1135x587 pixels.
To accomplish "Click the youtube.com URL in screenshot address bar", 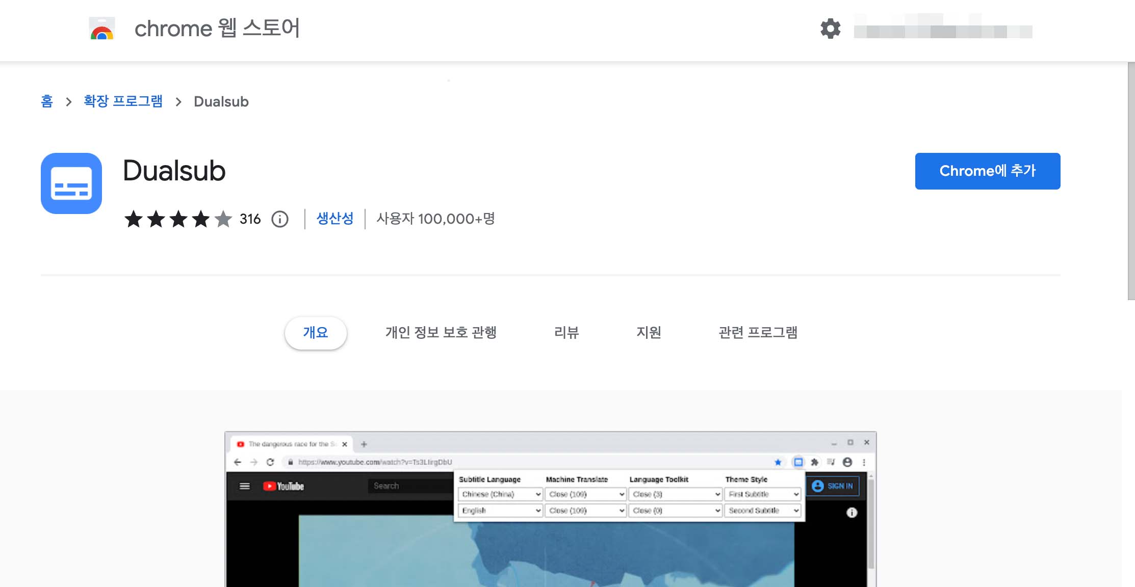I will tap(375, 462).
